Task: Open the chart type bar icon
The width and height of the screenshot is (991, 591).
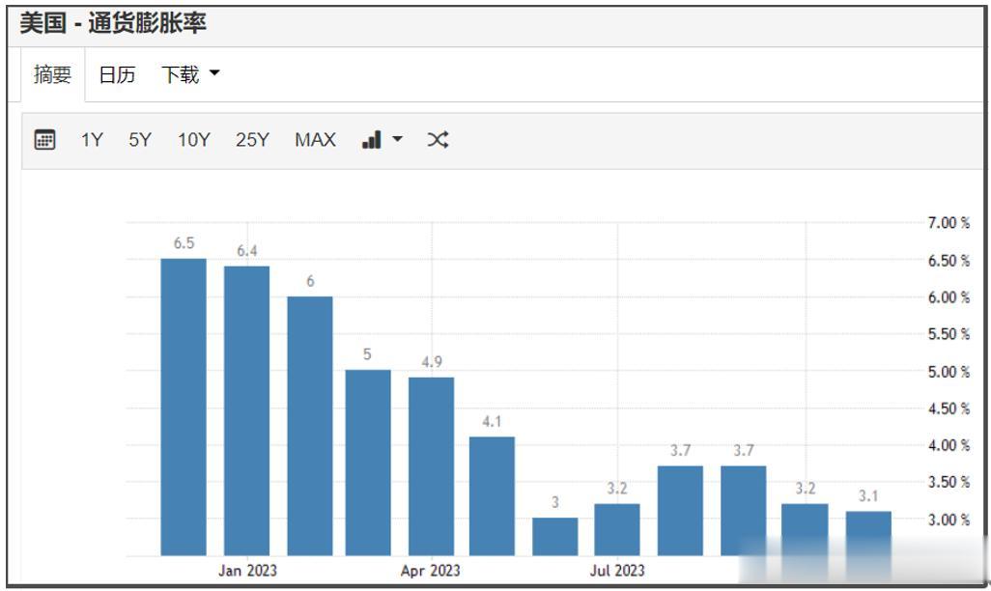Action: pyautogui.click(x=372, y=140)
